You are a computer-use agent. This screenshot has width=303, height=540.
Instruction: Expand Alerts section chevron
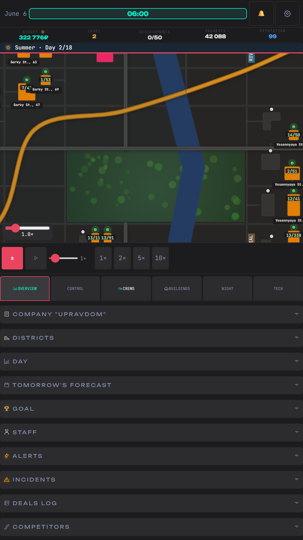point(297,456)
